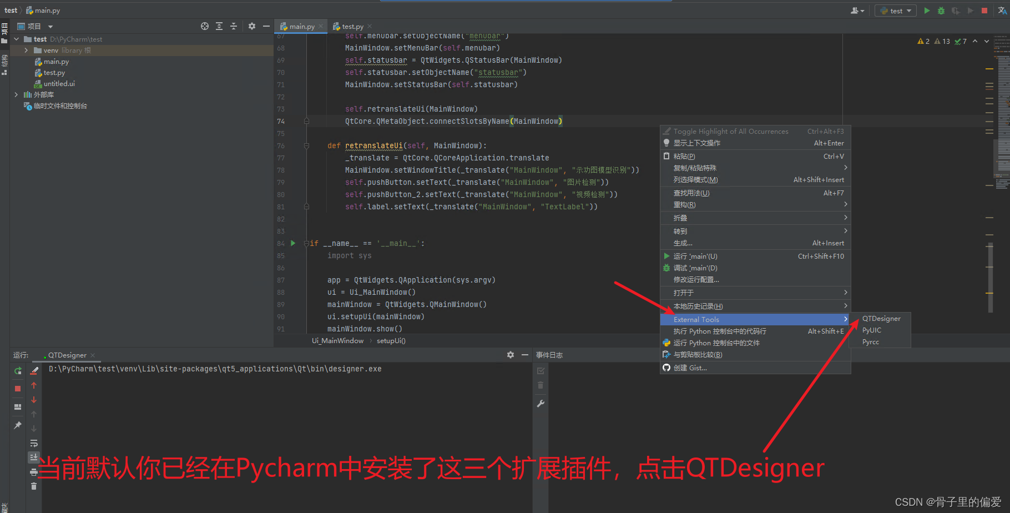Open the 项目 view dropdown arrow
Image resolution: width=1010 pixels, height=513 pixels.
[50, 27]
